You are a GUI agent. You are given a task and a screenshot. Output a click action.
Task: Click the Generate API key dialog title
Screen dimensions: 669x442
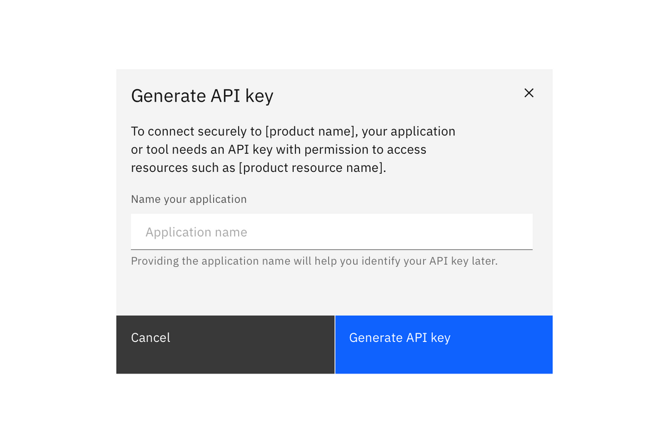[x=202, y=95]
